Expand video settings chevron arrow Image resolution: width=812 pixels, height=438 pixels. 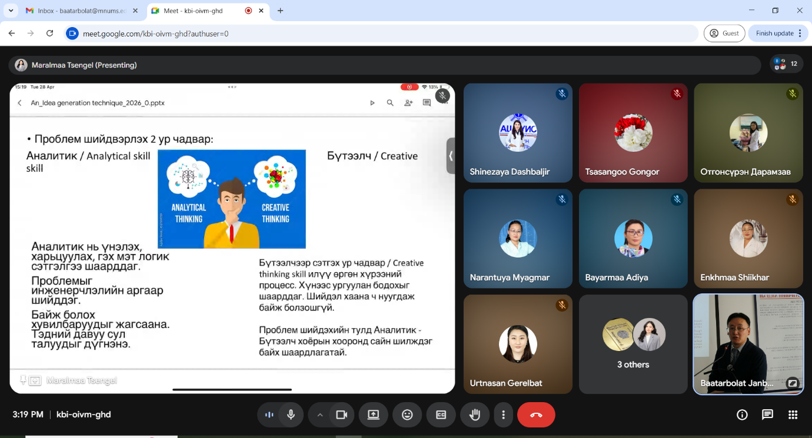(x=320, y=414)
